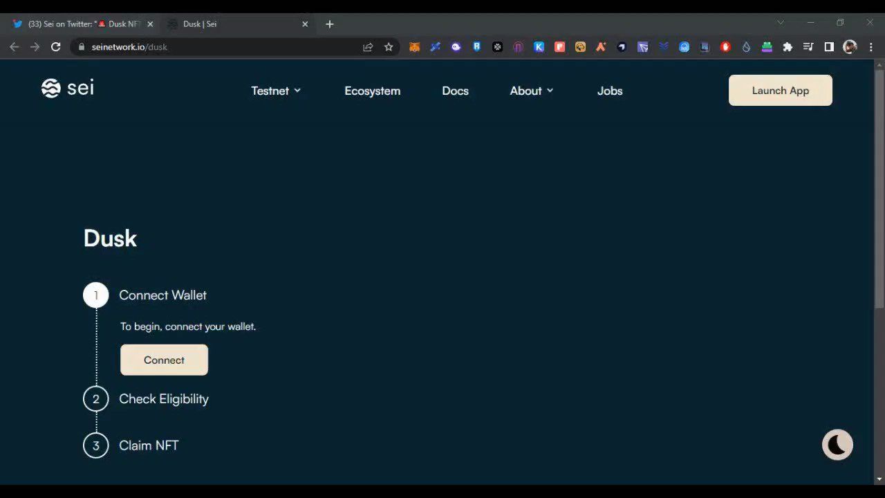
Task: Open the media control playlist icon
Action: point(808,47)
